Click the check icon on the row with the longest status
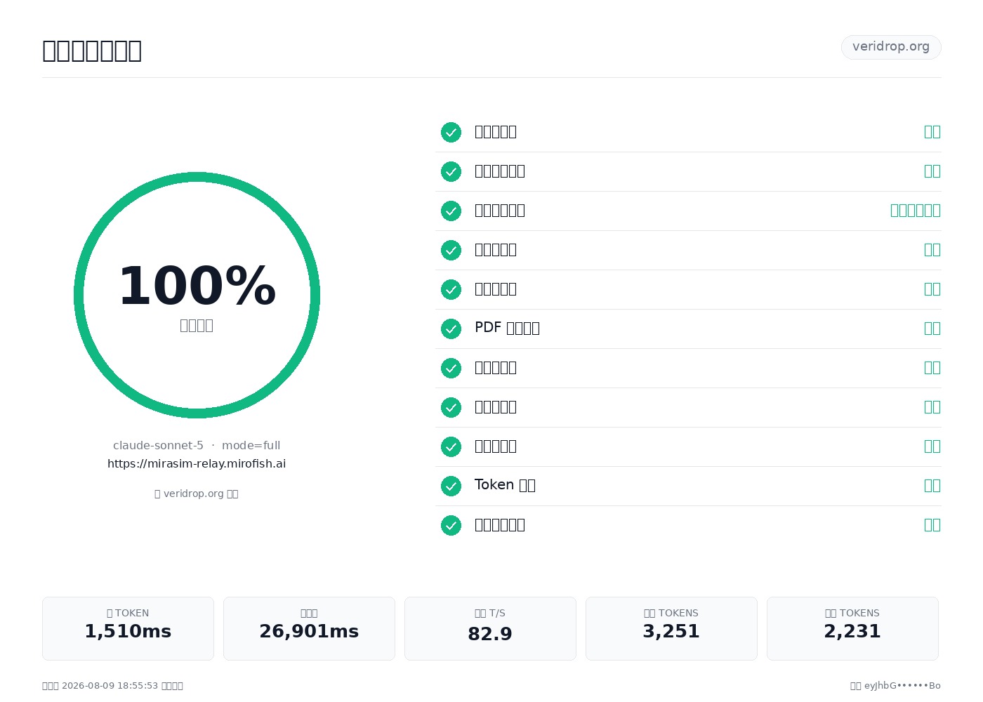Screen dimensions: 983x702 pyautogui.click(x=451, y=211)
